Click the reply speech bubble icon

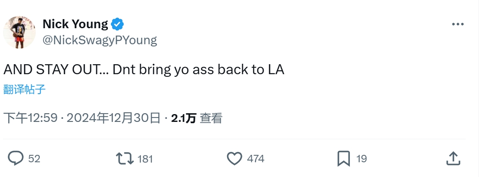click(16, 158)
